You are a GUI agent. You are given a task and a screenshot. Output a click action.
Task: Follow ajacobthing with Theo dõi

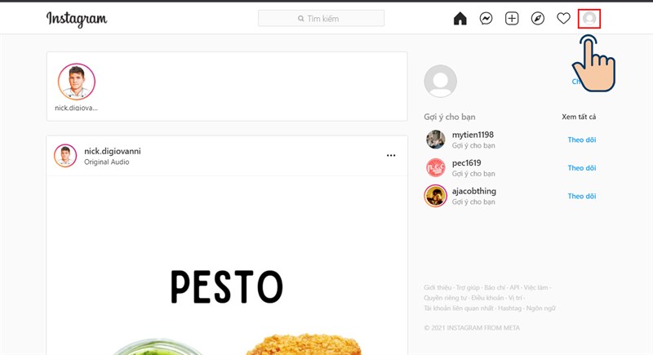pyautogui.click(x=582, y=196)
